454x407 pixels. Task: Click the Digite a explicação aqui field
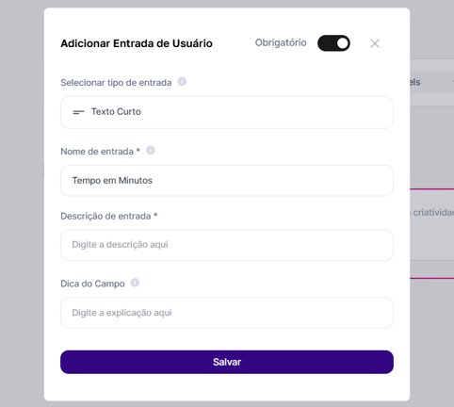click(x=227, y=313)
